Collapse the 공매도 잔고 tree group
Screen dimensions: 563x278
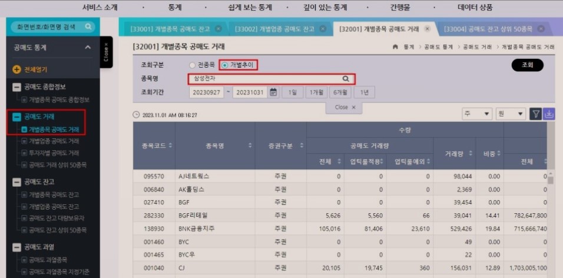pyautogui.click(x=16, y=182)
